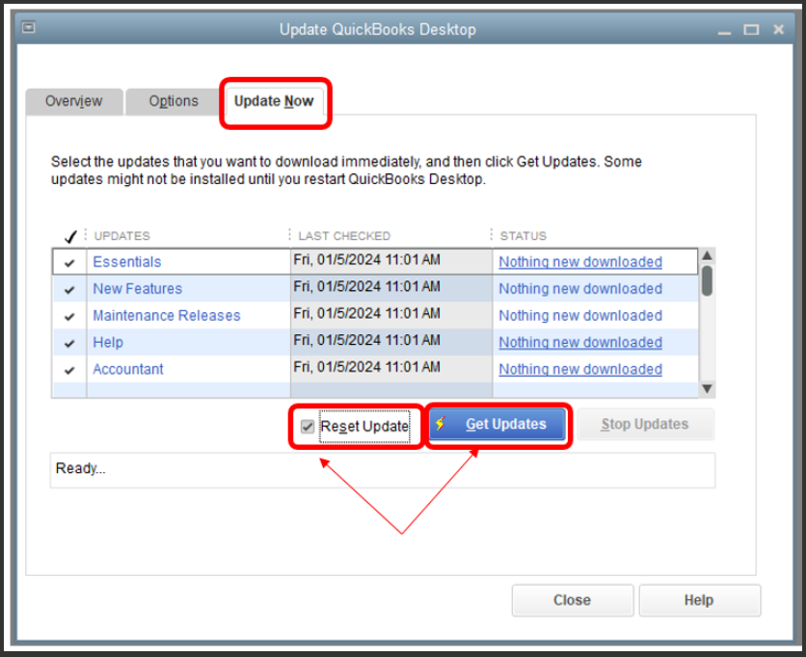Close window with the title bar X

coord(779,30)
